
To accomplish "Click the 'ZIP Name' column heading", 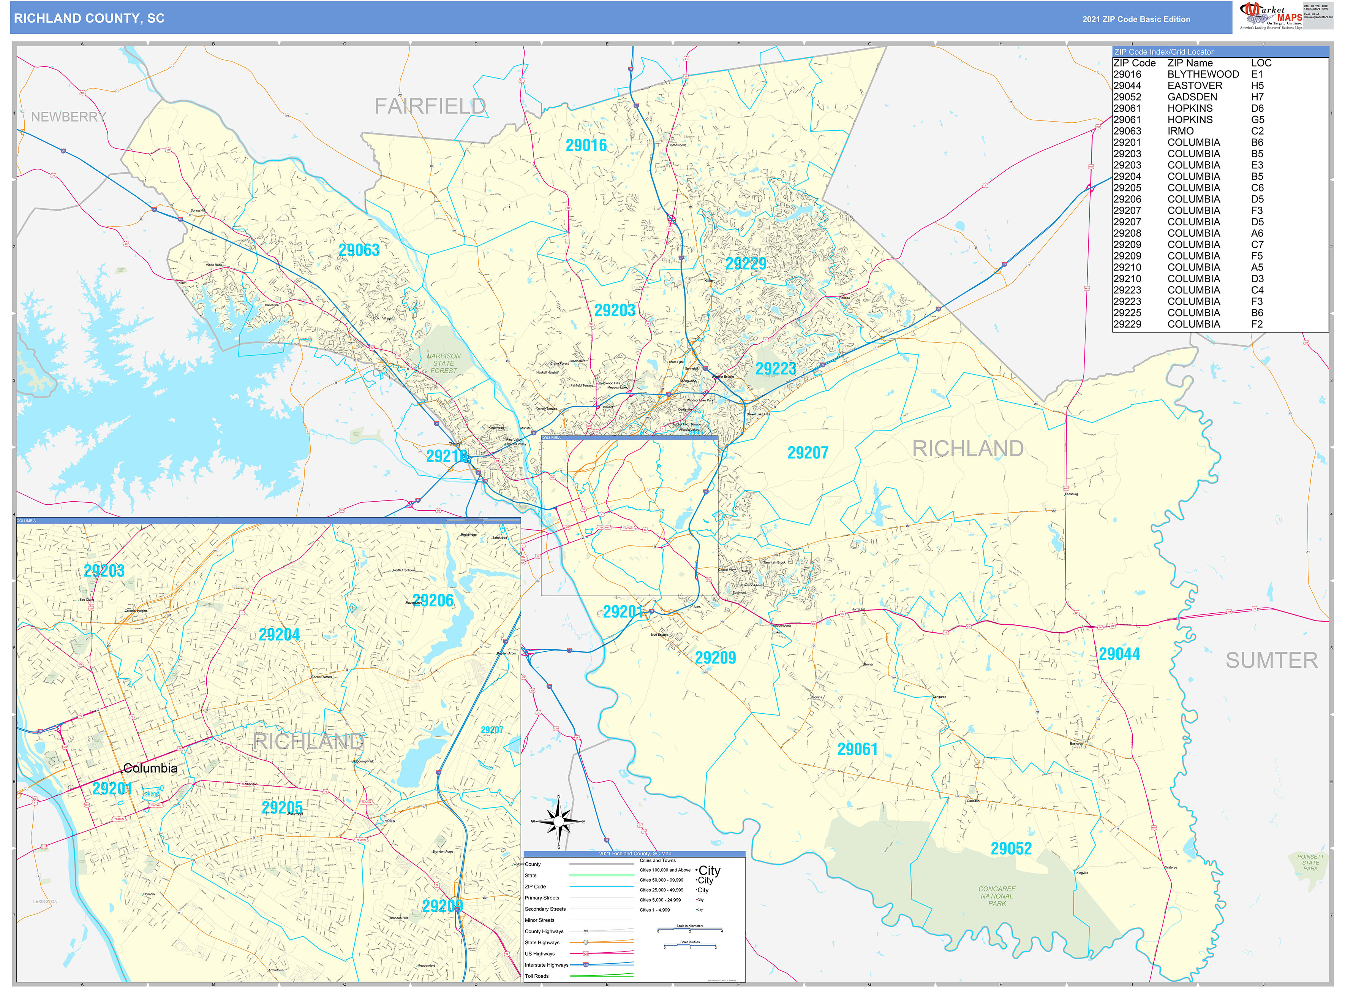I will click(x=1190, y=63).
